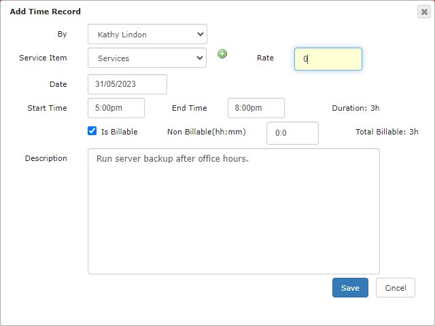Uncheck the Is Billable checkbox
This screenshot has width=435, height=326.
(92, 131)
